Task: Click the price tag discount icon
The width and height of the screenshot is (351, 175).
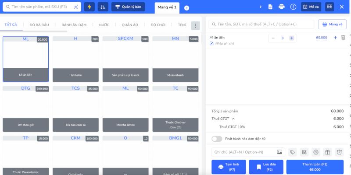Action: [292, 152]
